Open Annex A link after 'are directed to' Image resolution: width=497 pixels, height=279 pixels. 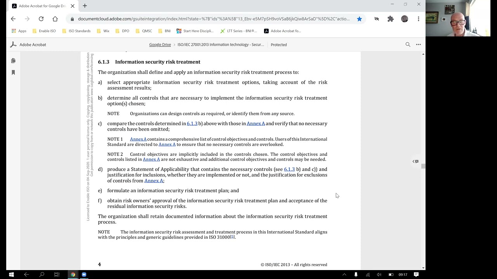167,145
